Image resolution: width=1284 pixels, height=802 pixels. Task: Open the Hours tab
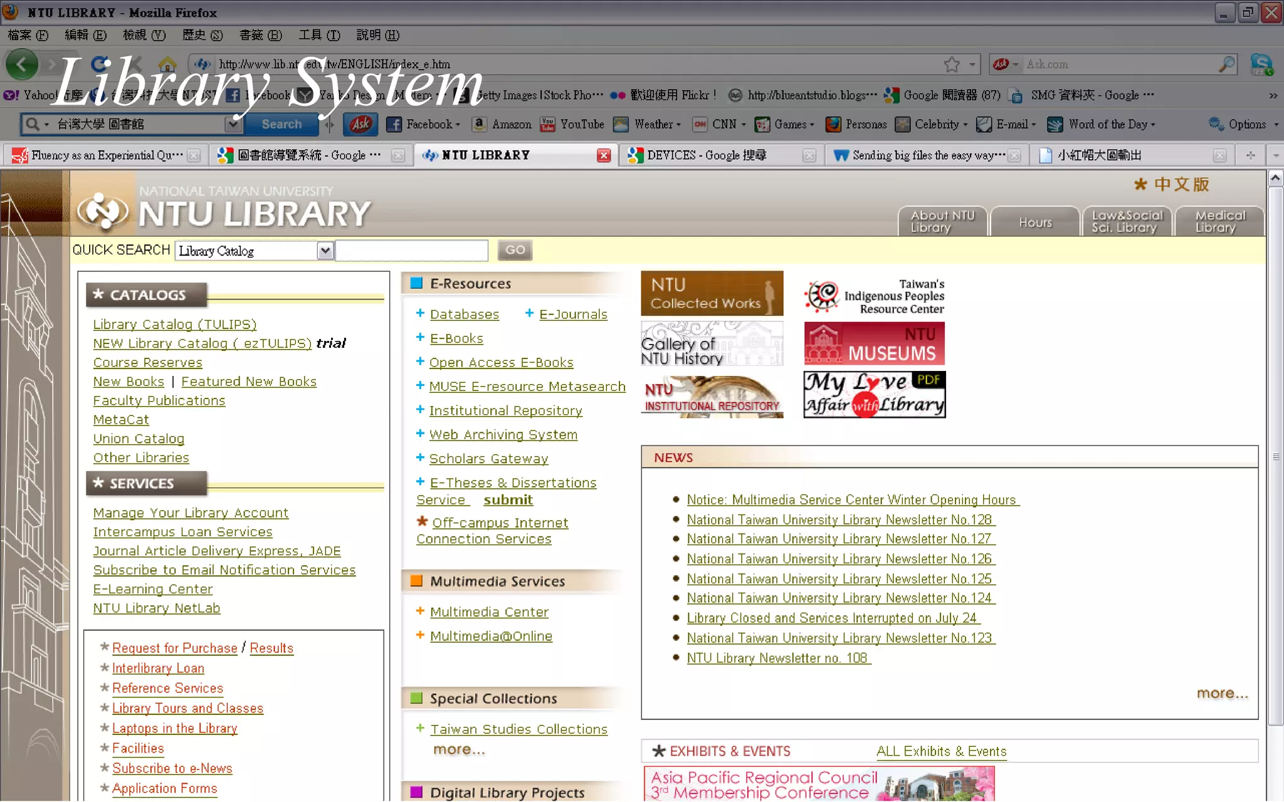[x=1035, y=222]
